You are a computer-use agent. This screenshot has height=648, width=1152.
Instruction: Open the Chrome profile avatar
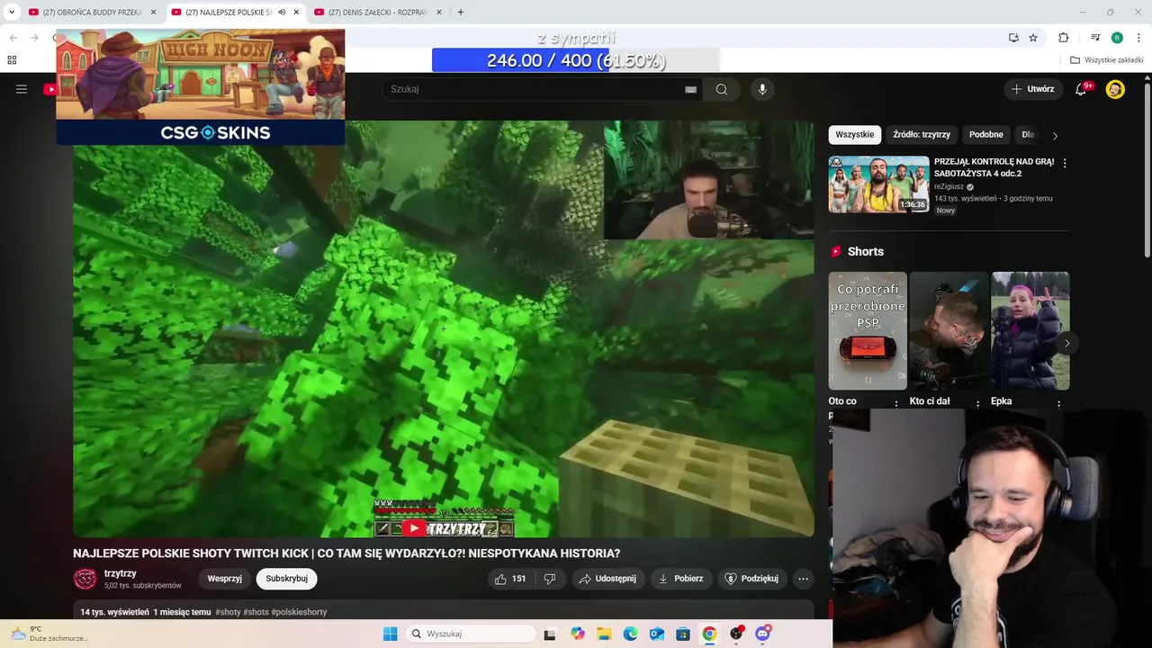coord(1117,38)
